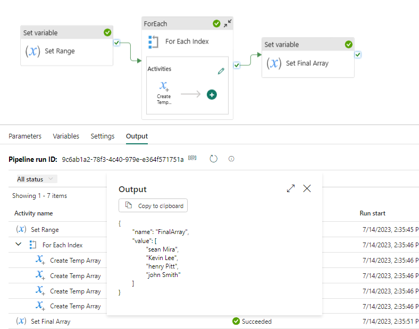The width and height of the screenshot is (419, 329).
Task: Switch to the Parameters tab
Action: pyautogui.click(x=25, y=136)
